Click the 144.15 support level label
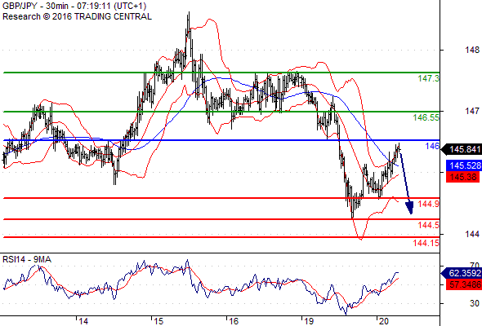 (x=426, y=243)
